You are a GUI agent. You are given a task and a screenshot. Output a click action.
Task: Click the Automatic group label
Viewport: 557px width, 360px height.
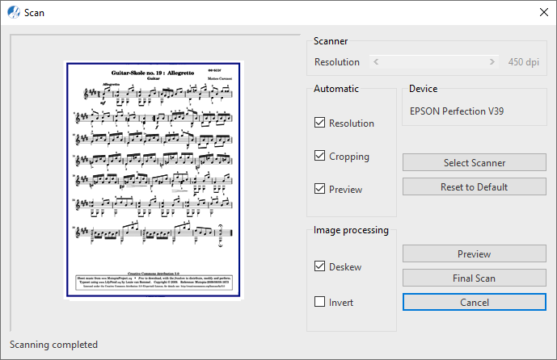click(x=336, y=89)
